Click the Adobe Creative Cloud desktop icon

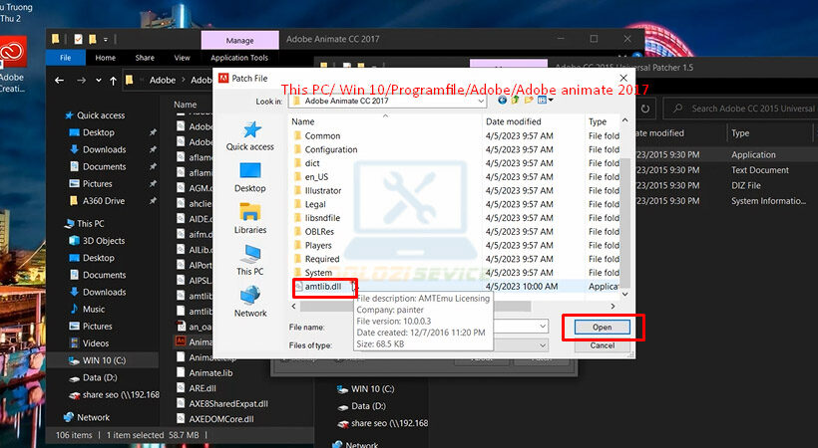pyautogui.click(x=12, y=60)
